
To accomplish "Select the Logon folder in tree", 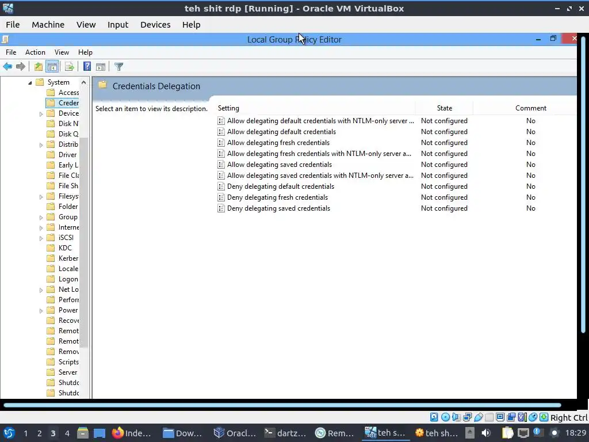I will coord(68,279).
